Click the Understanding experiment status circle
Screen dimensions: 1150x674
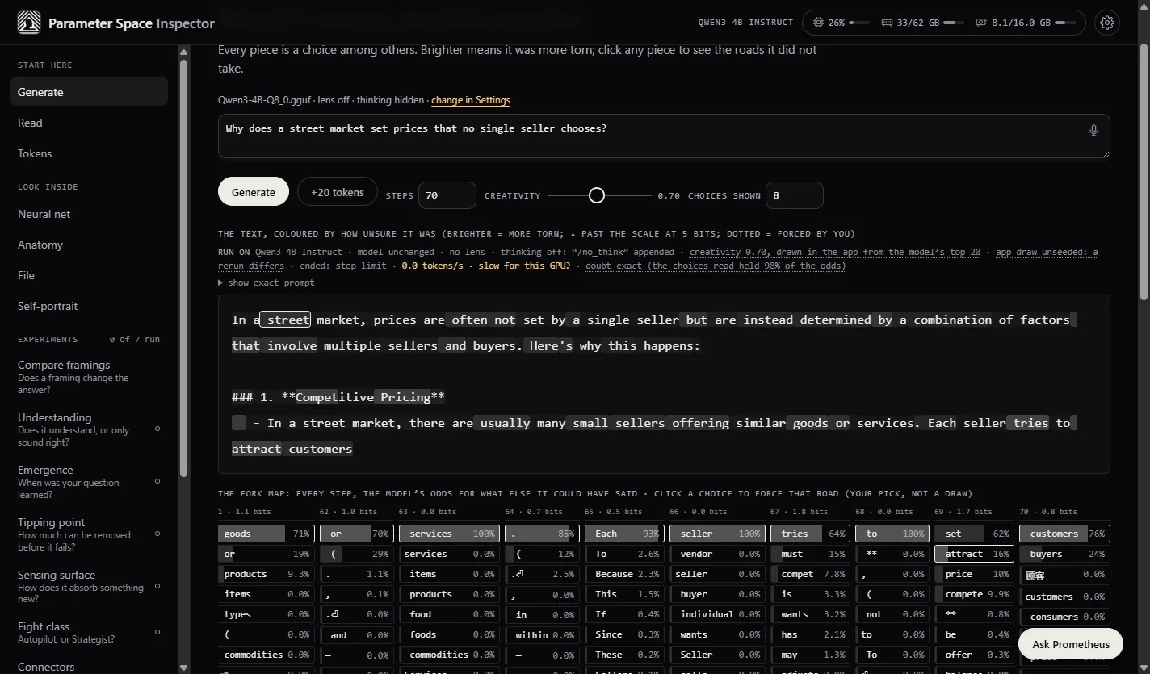click(157, 429)
